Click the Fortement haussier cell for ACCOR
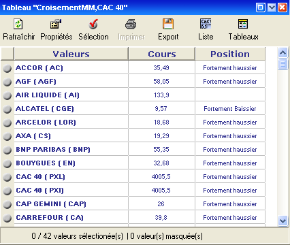Viewport: 290px width, 245px height. [230, 68]
